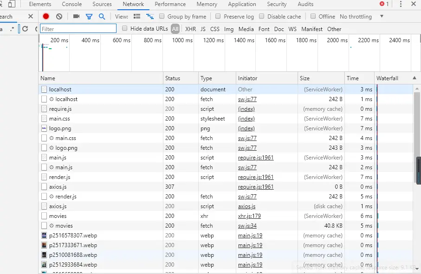Open the Sources tab
The image size is (421, 274).
coord(102,4)
